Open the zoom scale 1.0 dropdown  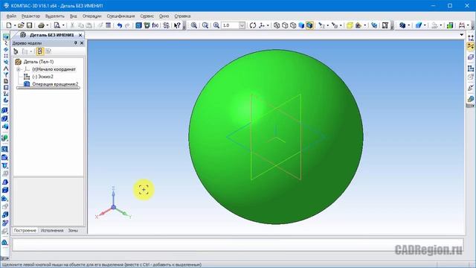242,25
